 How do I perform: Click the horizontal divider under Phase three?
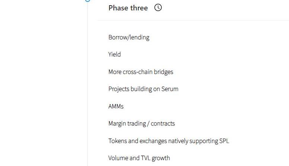[193, 21]
